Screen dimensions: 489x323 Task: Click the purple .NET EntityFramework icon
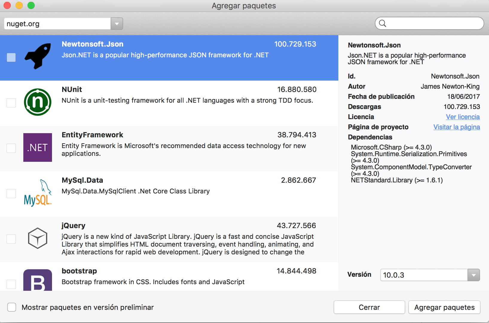[x=38, y=147]
